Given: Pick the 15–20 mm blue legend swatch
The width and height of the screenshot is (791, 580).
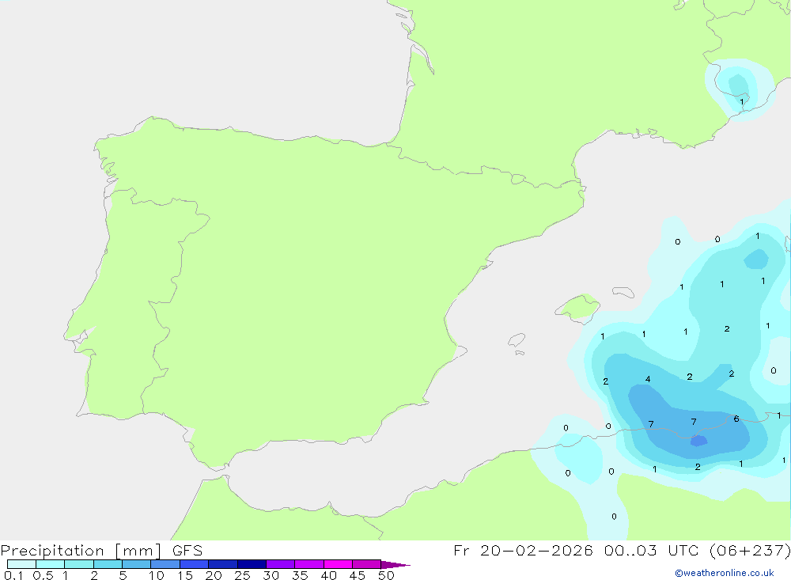Looking at the screenshot, I should coord(195,564).
